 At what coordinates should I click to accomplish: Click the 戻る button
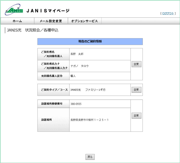click(x=90, y=157)
